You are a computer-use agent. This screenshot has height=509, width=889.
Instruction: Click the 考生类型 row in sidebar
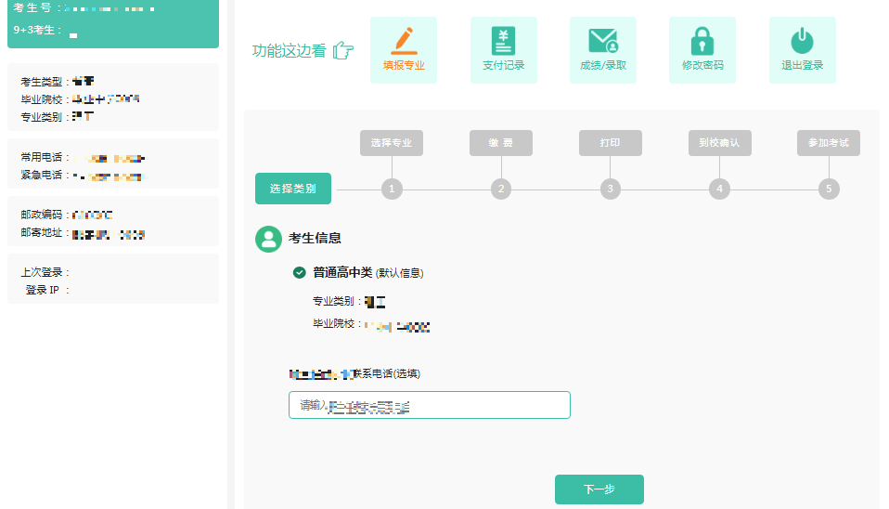click(x=58, y=82)
